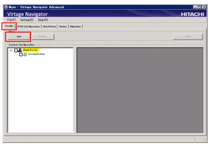Switch to the Profile tab

click(x=9, y=26)
